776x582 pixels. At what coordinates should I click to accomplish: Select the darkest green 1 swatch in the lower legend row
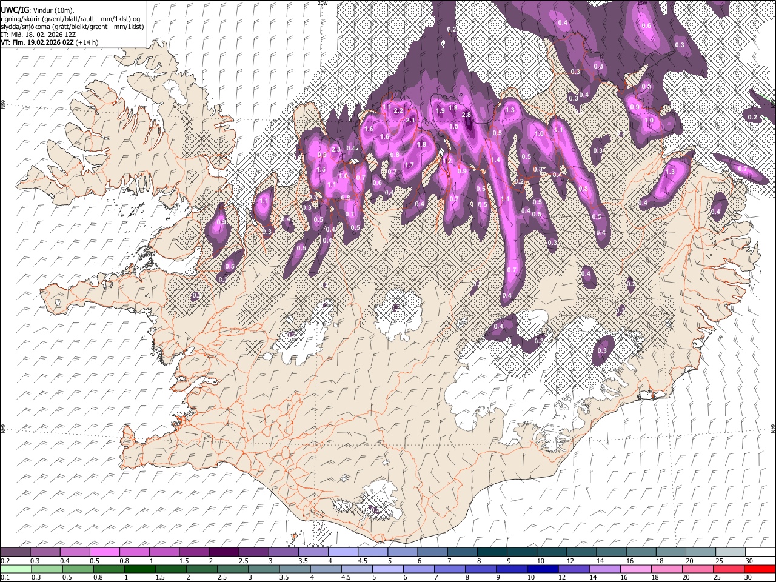point(139,569)
